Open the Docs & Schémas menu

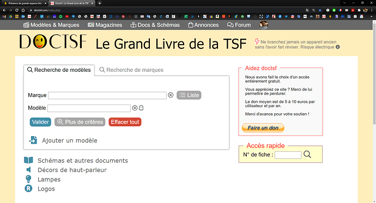pyautogui.click(x=155, y=25)
